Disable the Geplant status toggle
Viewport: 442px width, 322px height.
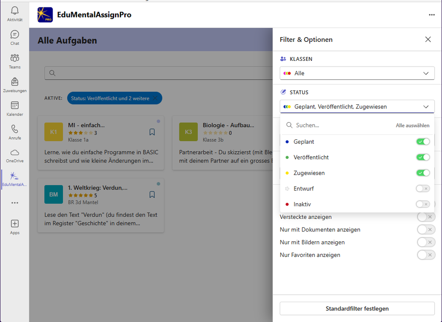423,142
